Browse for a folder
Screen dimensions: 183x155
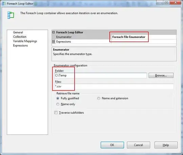coord(161,75)
